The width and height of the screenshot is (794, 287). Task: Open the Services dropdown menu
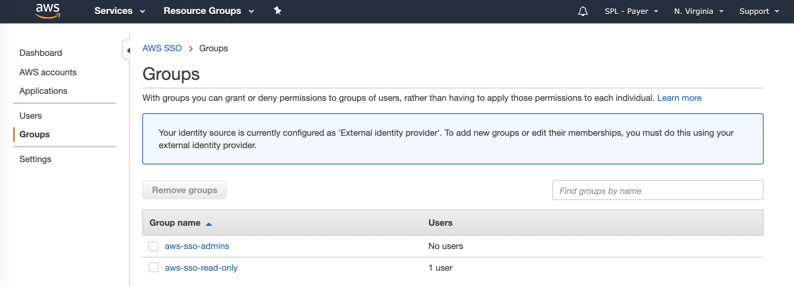point(120,11)
